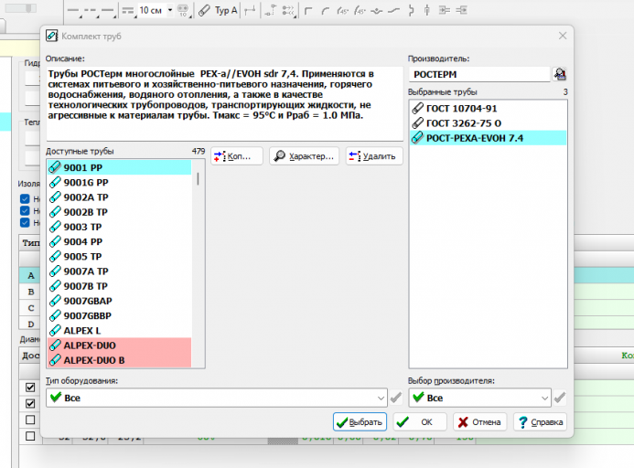This screenshot has height=468, width=634.
Task: Select 9007GBAP in available pipes
Action: 119,301
